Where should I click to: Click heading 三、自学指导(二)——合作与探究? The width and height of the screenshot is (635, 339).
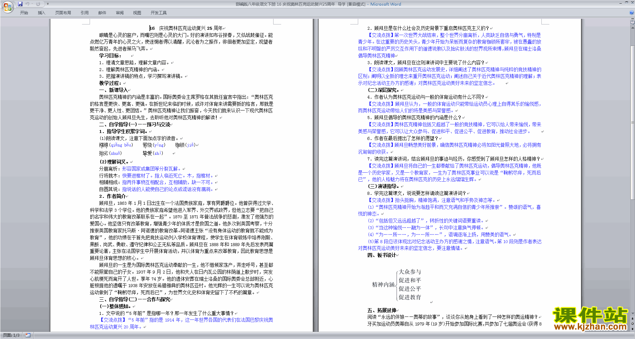(134, 299)
